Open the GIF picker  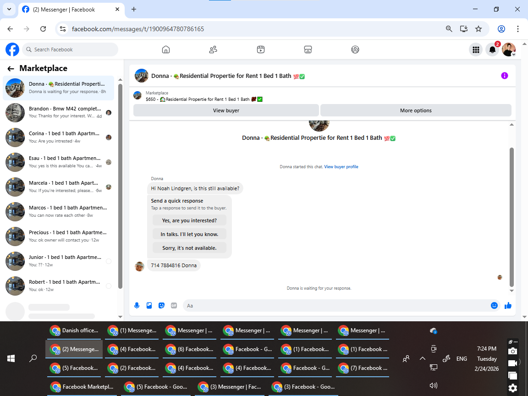tap(174, 305)
